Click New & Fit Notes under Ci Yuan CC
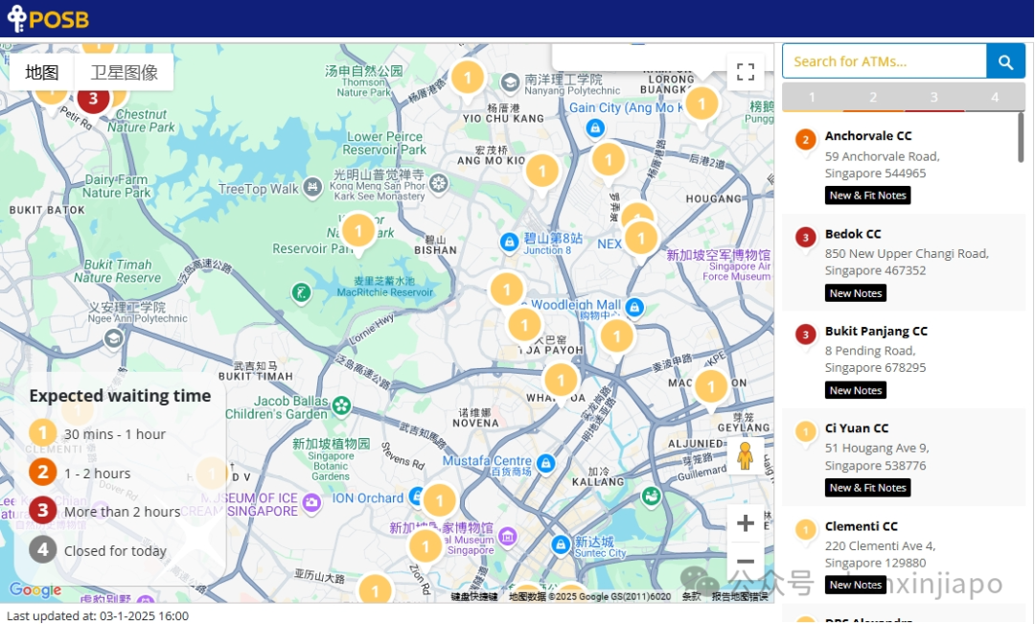This screenshot has width=1035, height=624. pyautogui.click(x=867, y=488)
